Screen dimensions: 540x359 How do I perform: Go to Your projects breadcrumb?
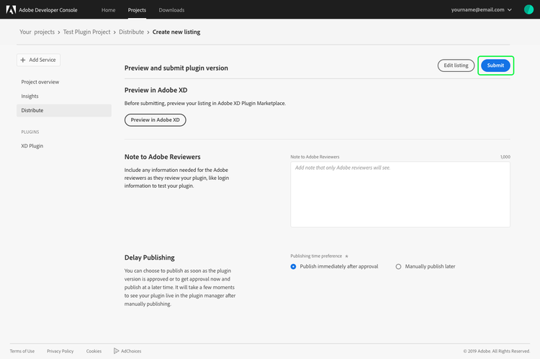[37, 32]
